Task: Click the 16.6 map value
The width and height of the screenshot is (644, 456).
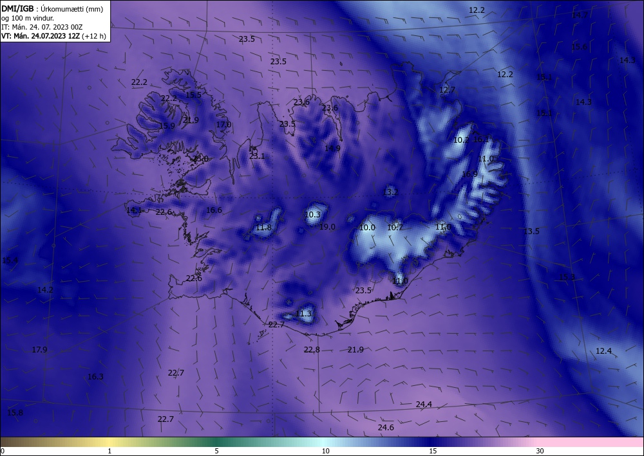Action: [x=214, y=210]
